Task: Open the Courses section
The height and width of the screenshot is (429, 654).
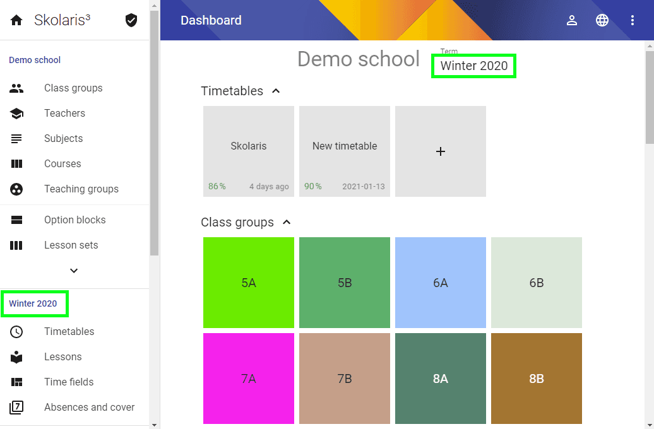Action: (x=62, y=163)
